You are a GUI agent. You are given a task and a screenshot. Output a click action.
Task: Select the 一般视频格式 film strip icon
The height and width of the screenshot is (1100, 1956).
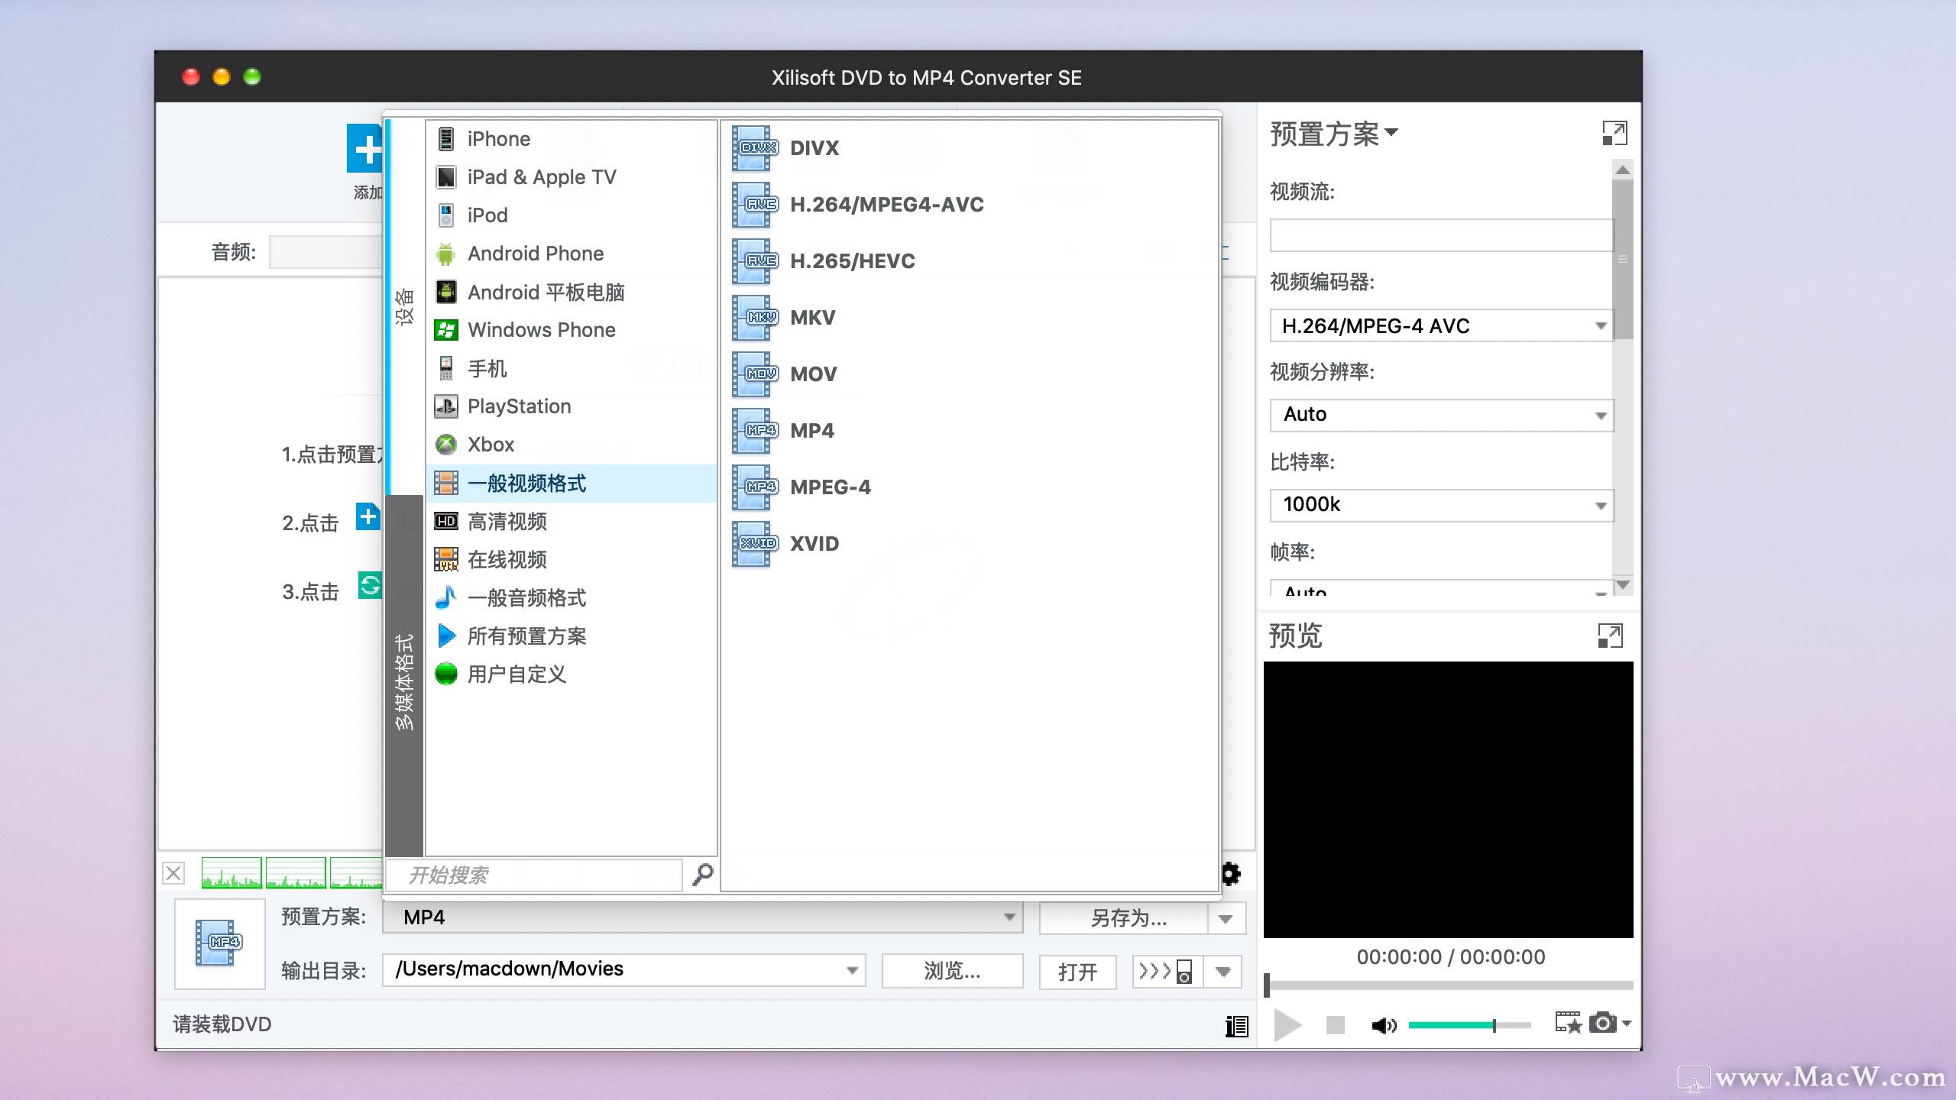tap(446, 483)
